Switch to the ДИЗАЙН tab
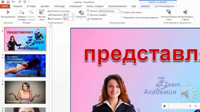This screenshot has width=200, height=112. point(45,6)
